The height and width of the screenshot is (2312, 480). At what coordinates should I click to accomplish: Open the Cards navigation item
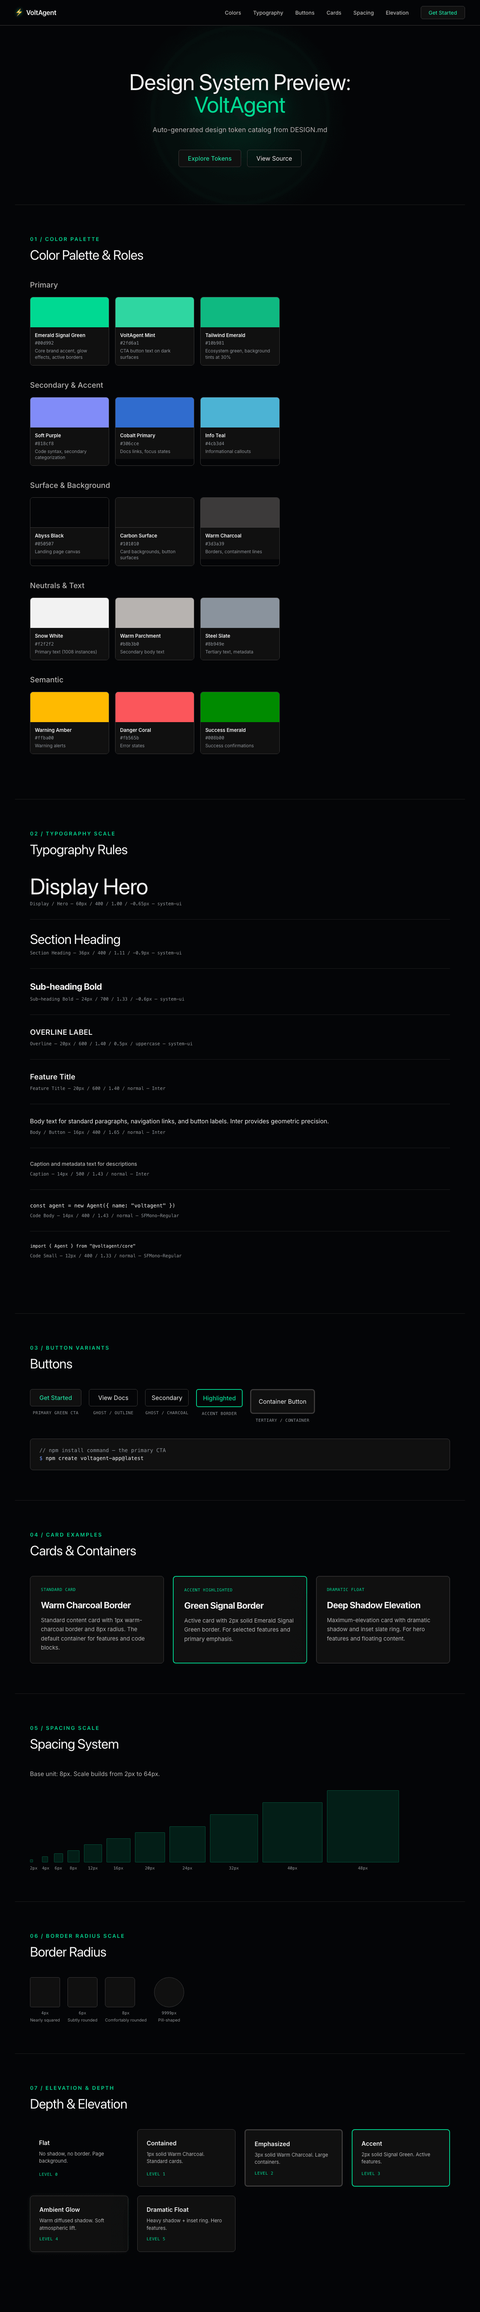334,12
